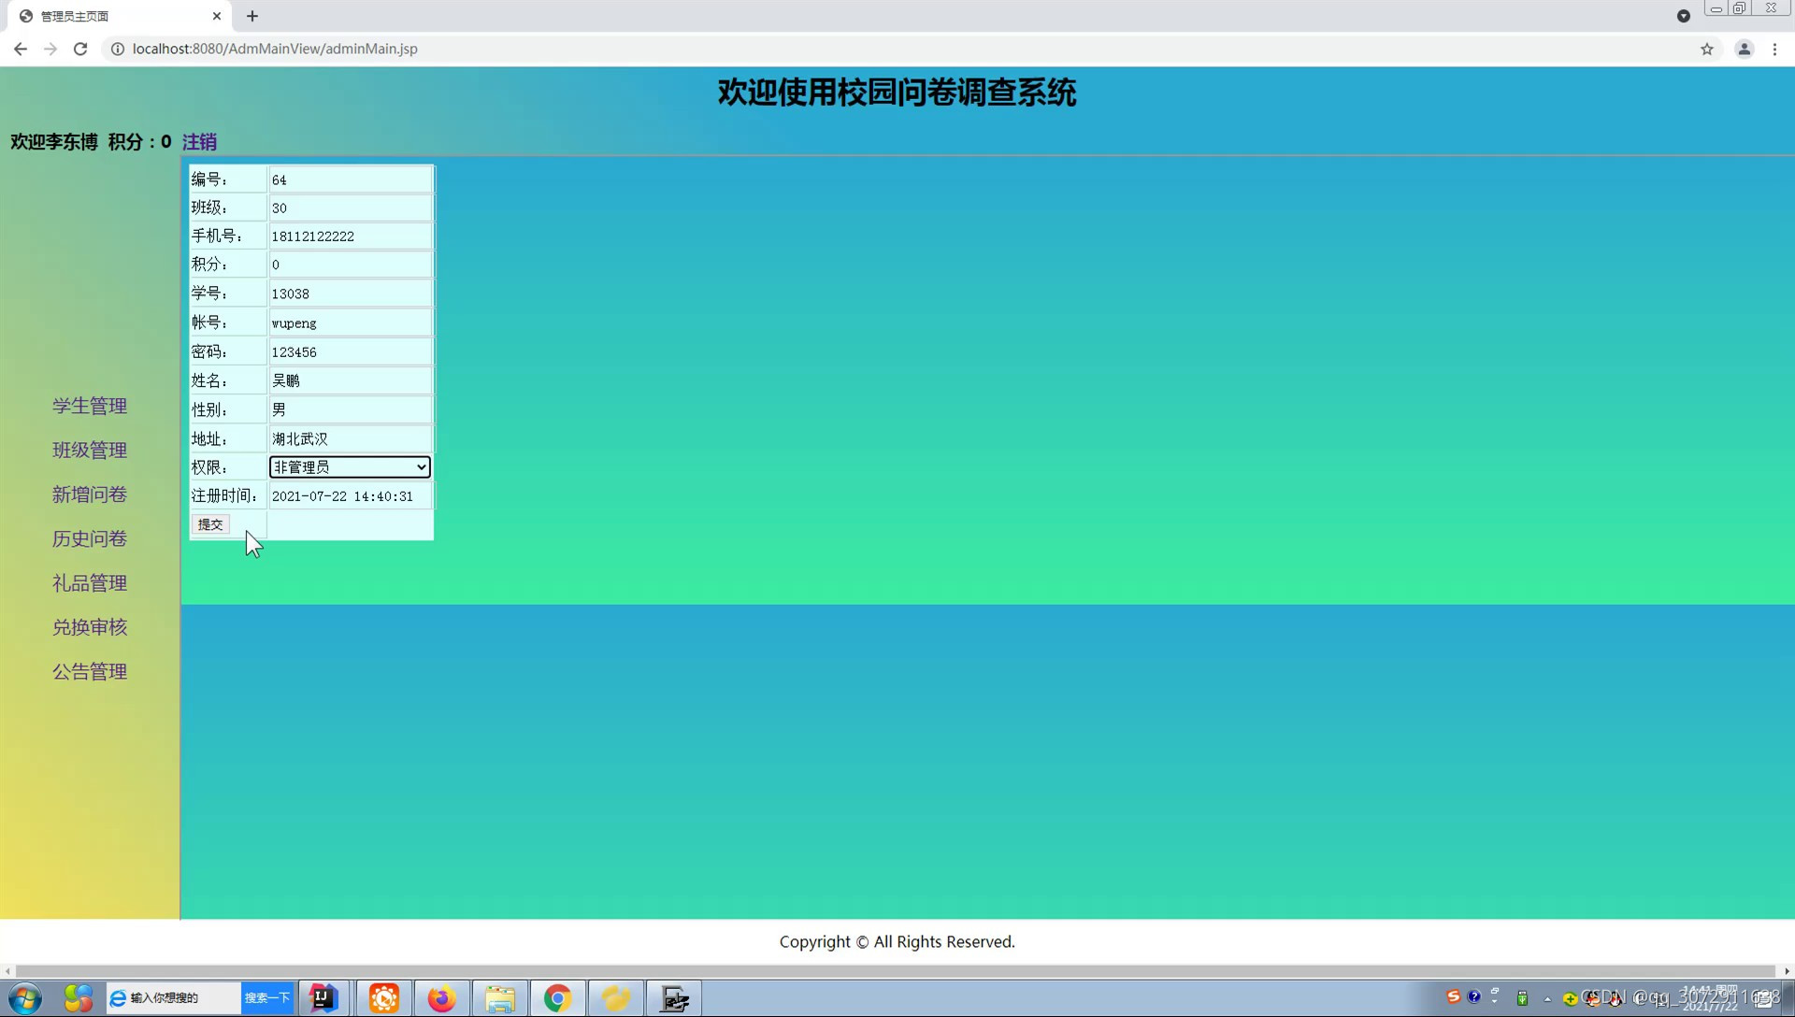Click the 编号 field showing 64

click(350, 179)
